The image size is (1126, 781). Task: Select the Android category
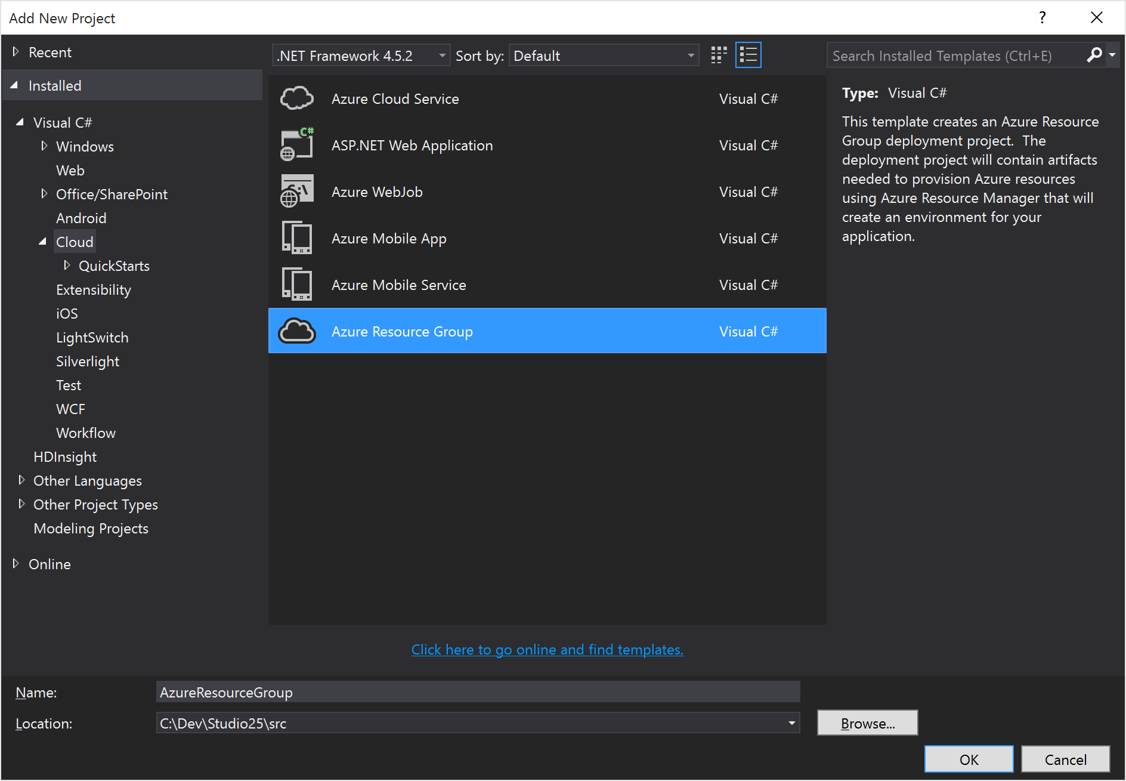pos(81,218)
